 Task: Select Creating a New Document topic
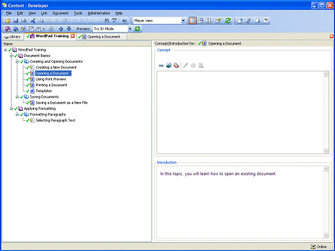pyautogui.click(x=56, y=67)
